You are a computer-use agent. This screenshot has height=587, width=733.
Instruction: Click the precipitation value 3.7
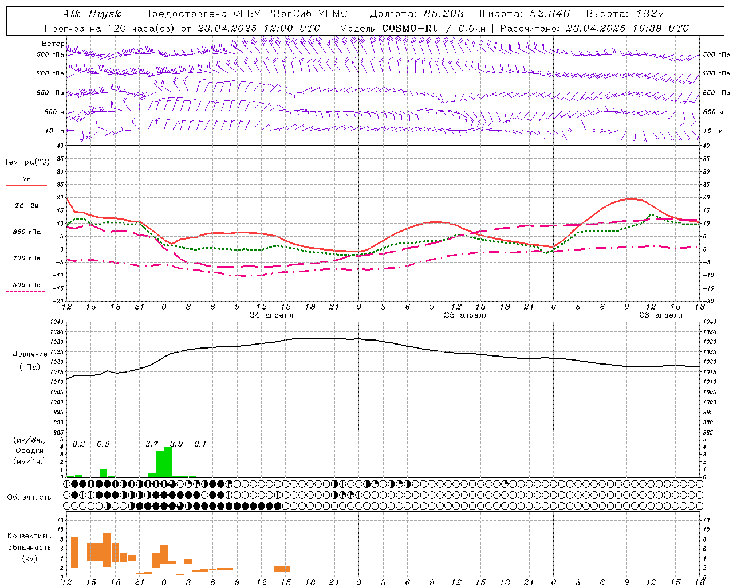tap(152, 444)
